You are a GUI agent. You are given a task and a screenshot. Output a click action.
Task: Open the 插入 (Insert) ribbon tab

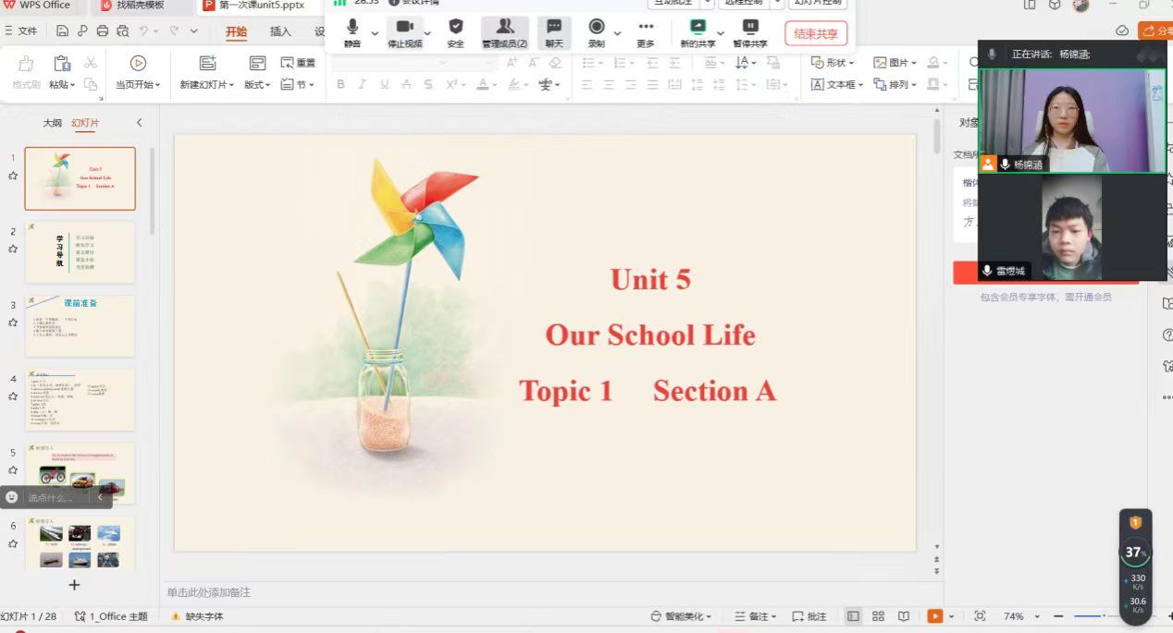(x=280, y=31)
